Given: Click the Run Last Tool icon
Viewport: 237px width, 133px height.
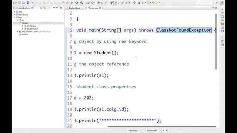Looking at the screenshot, I should (x=81, y=3).
